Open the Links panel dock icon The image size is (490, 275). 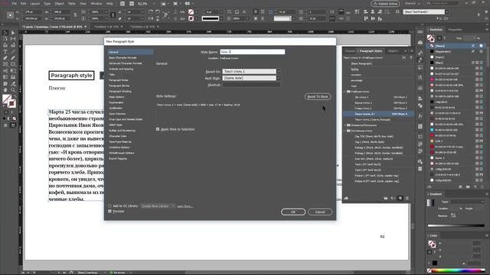[420, 32]
